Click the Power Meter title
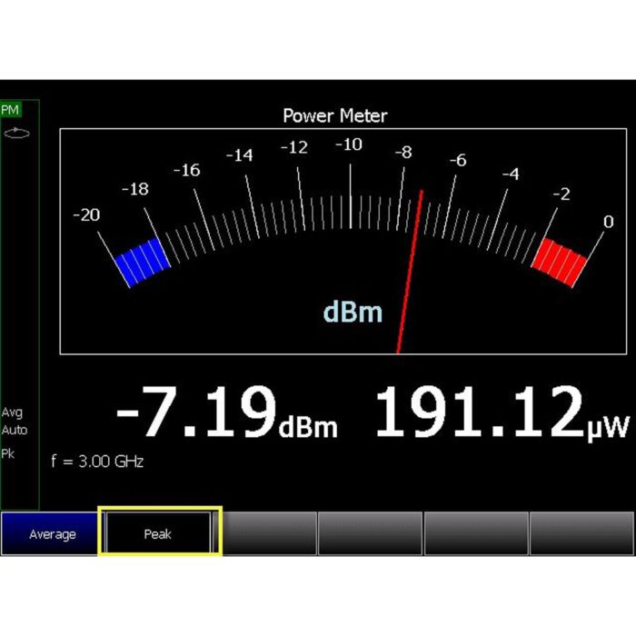This screenshot has width=636, height=636. tap(334, 115)
